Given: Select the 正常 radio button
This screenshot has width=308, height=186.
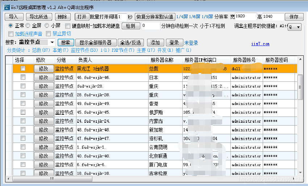Looking at the screenshot, I should click(x=11, y=25).
